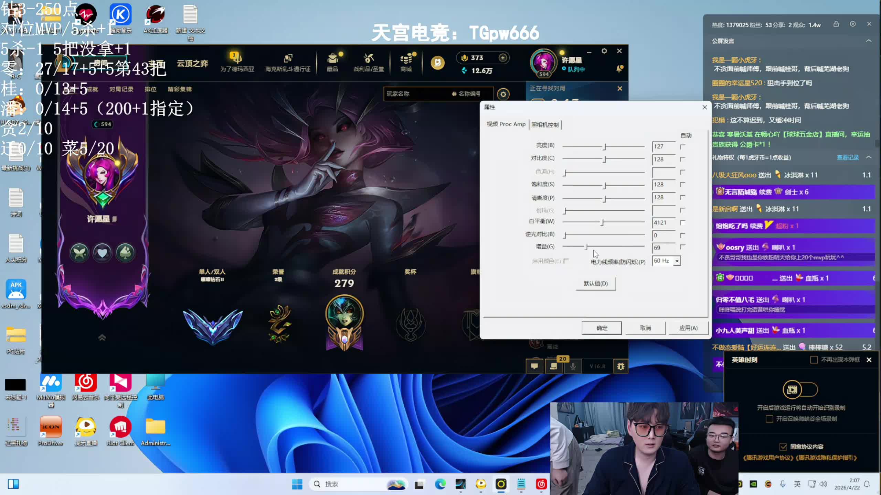Enable auto checkbox for 亮度 brightness
The width and height of the screenshot is (881, 495).
click(x=682, y=147)
